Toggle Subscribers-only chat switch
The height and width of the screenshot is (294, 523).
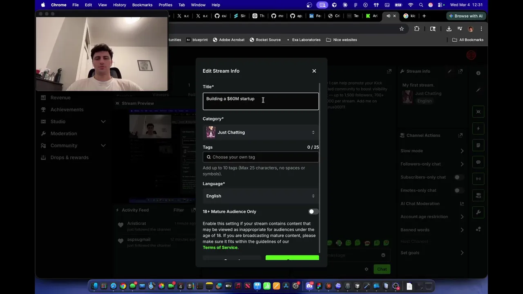click(x=459, y=177)
